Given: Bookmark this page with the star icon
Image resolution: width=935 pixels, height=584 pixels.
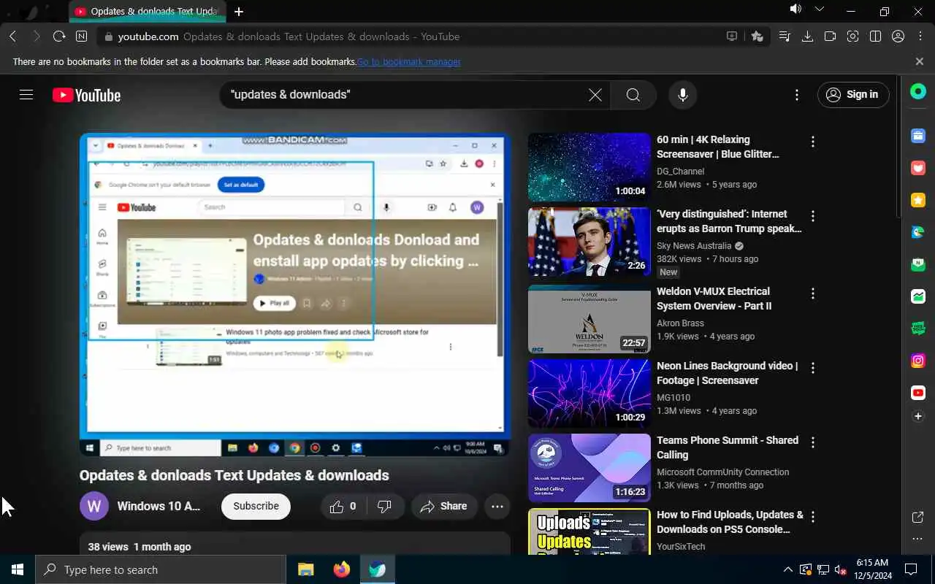Looking at the screenshot, I should (x=757, y=36).
